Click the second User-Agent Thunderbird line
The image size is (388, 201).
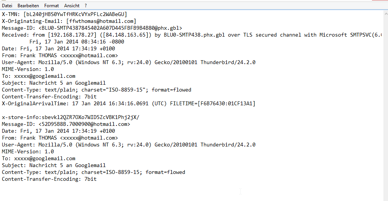click(128, 145)
